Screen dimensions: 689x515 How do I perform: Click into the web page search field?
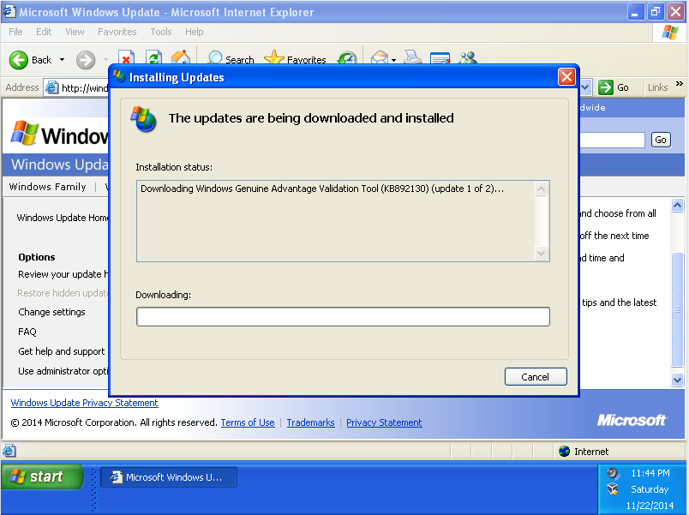(612, 140)
